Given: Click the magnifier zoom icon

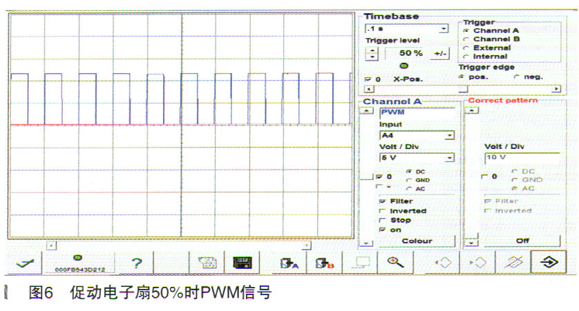Looking at the screenshot, I should pos(396,262).
